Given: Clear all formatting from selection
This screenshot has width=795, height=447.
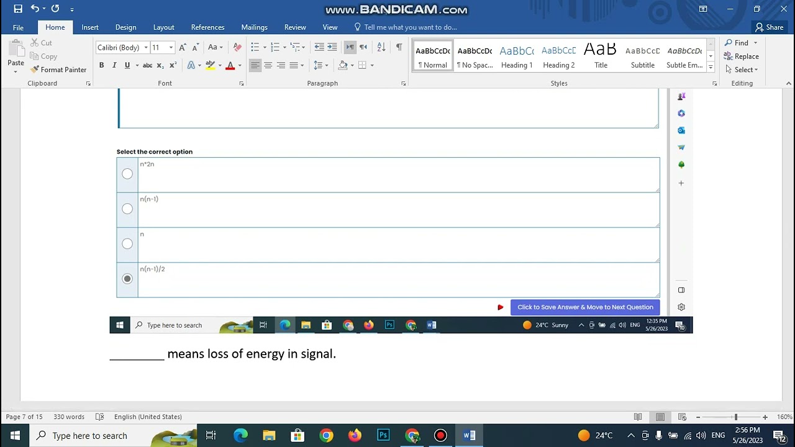Looking at the screenshot, I should (x=237, y=47).
